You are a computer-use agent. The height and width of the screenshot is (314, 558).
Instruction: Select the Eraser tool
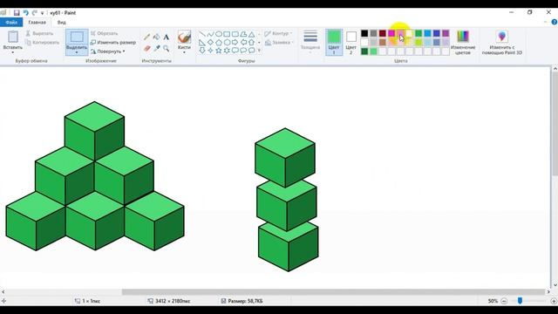click(146, 49)
